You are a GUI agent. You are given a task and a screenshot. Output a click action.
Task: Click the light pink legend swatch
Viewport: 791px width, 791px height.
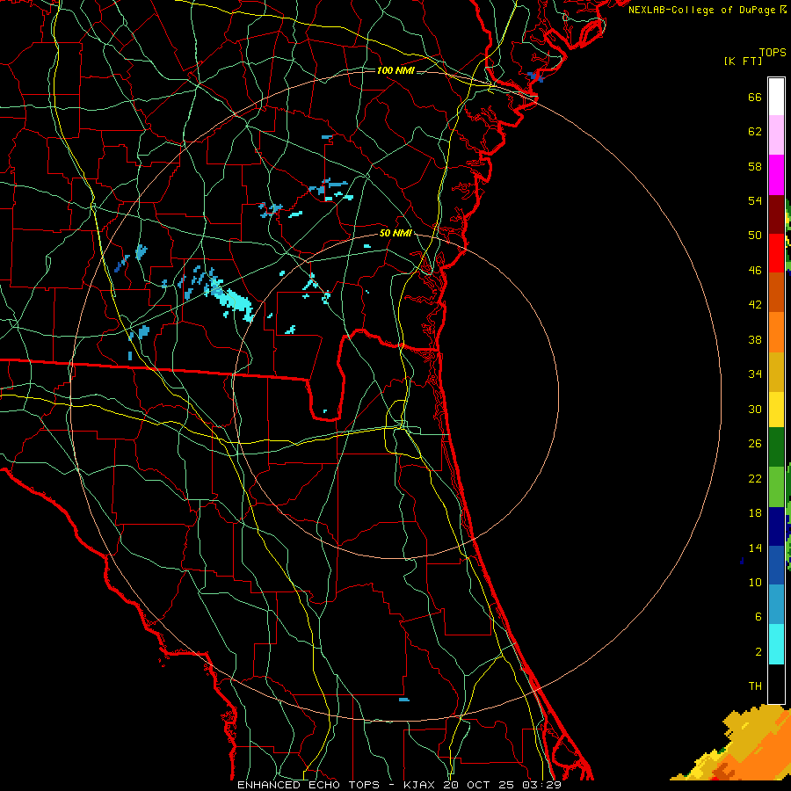coord(776,134)
